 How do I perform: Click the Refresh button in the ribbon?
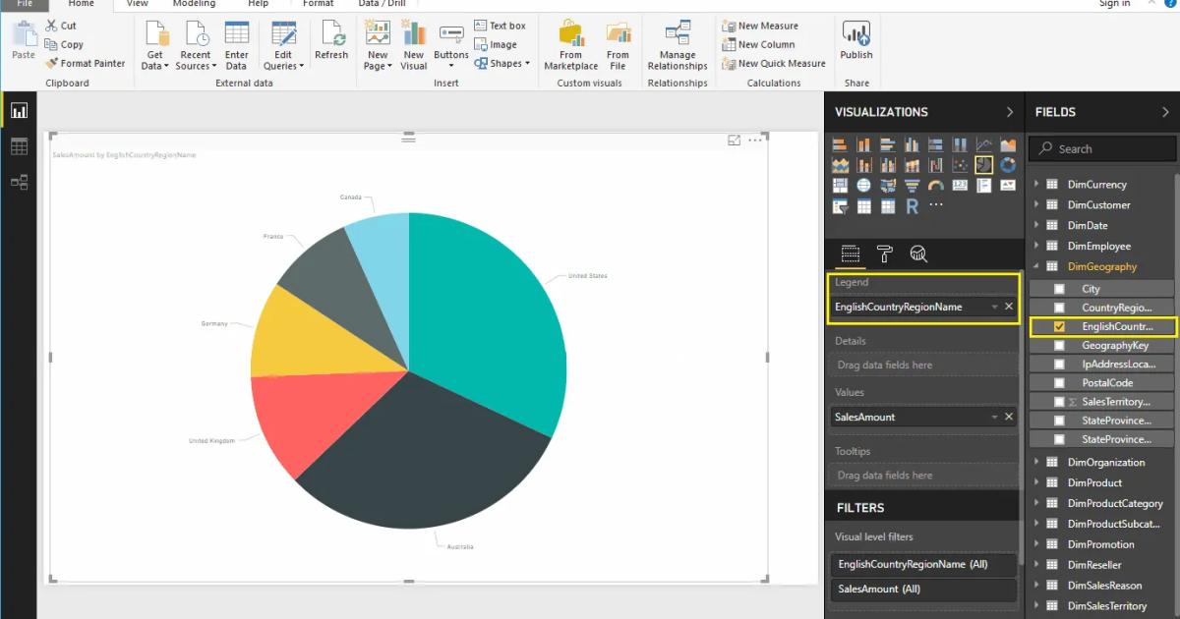[x=331, y=46]
